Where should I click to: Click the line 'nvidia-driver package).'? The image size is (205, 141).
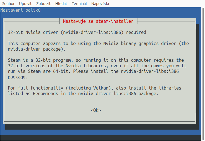[37, 49]
